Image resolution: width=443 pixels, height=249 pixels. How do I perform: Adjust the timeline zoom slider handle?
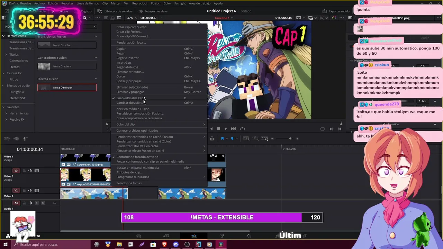pyautogui.click(x=290, y=139)
